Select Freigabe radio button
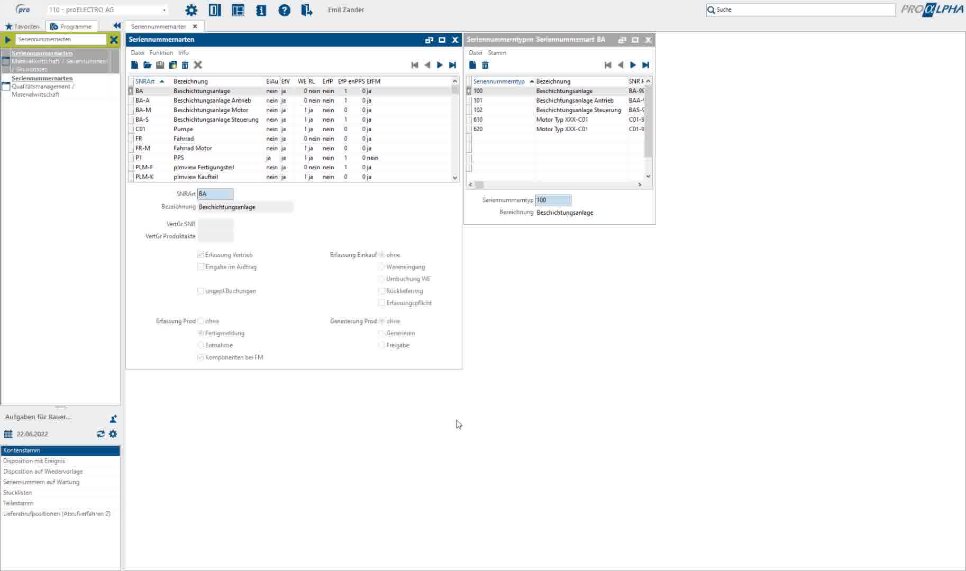This screenshot has height=571, width=966. [x=381, y=346]
